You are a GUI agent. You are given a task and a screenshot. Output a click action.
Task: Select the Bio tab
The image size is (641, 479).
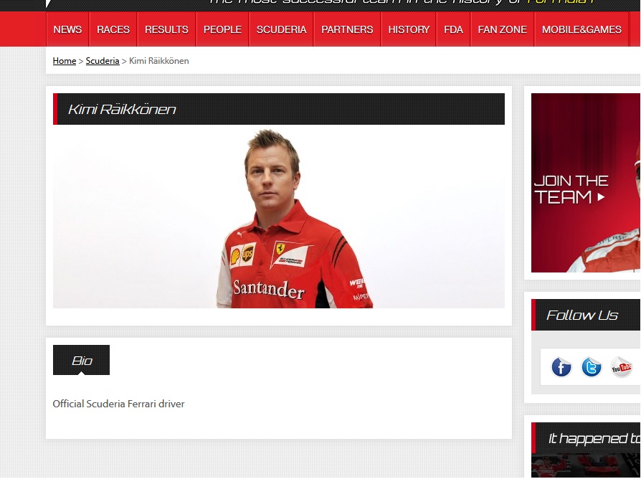(82, 361)
